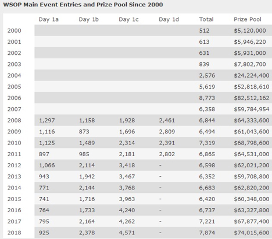
Task: Click the Total column header
Action: [x=206, y=19]
